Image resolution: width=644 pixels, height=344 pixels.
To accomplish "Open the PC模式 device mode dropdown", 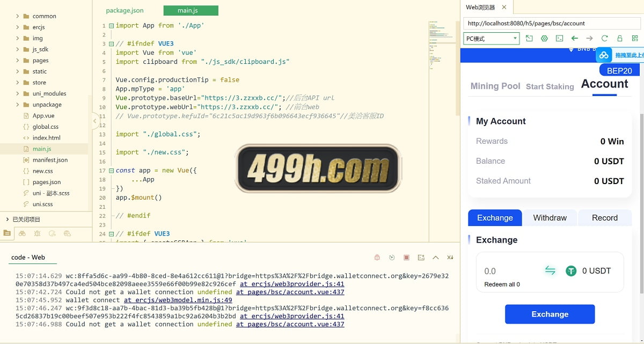I will pyautogui.click(x=492, y=39).
